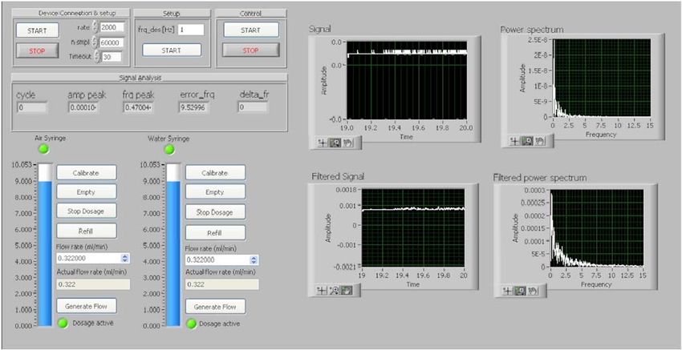
Task: Click the n-smpl value stepper arrows
Action: coord(95,42)
